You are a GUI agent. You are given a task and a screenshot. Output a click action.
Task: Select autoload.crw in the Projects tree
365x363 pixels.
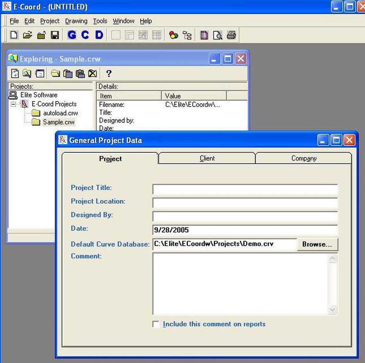(61, 113)
